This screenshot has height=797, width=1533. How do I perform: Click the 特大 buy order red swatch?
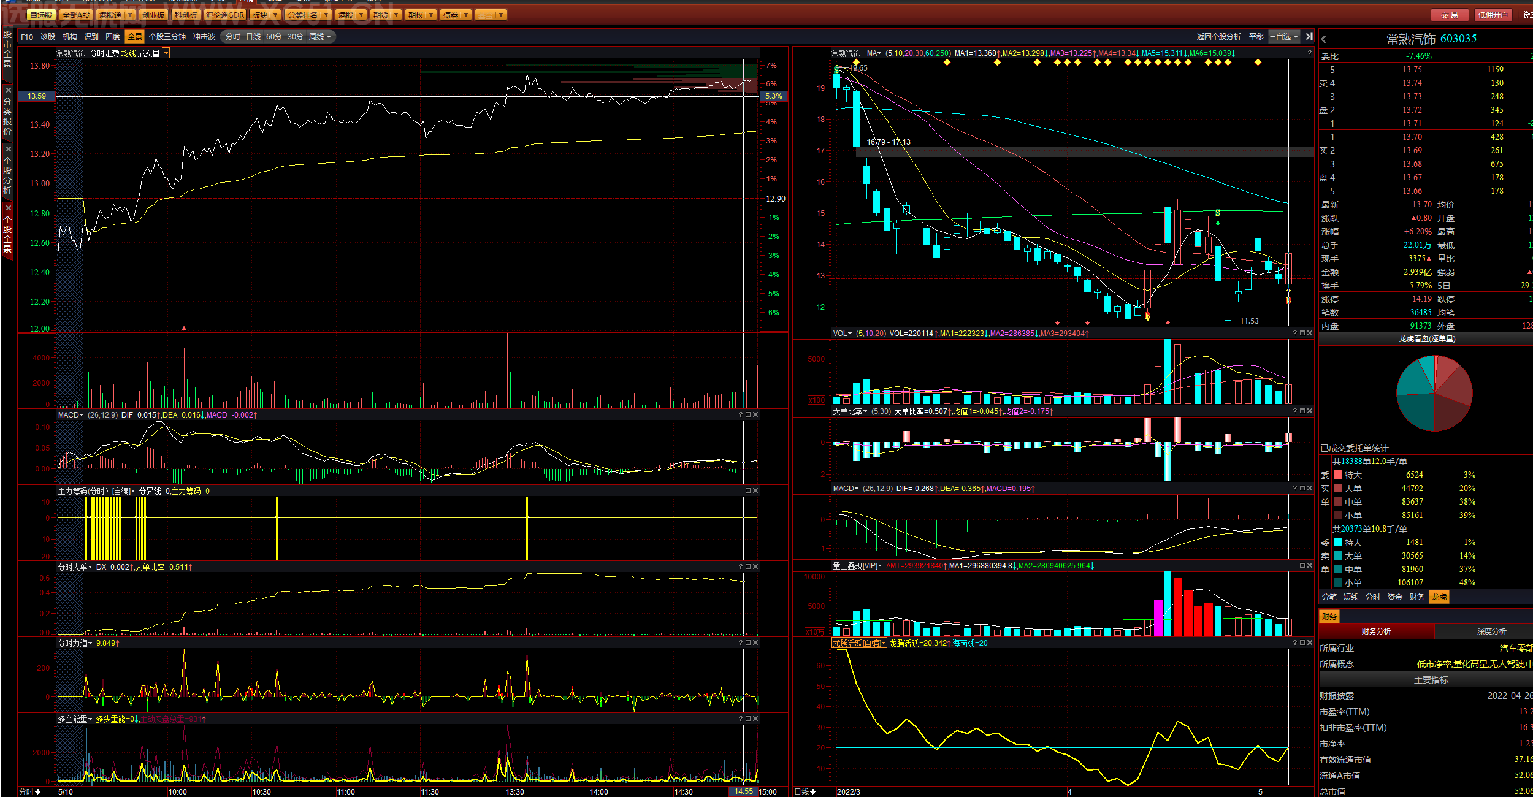pos(1338,475)
